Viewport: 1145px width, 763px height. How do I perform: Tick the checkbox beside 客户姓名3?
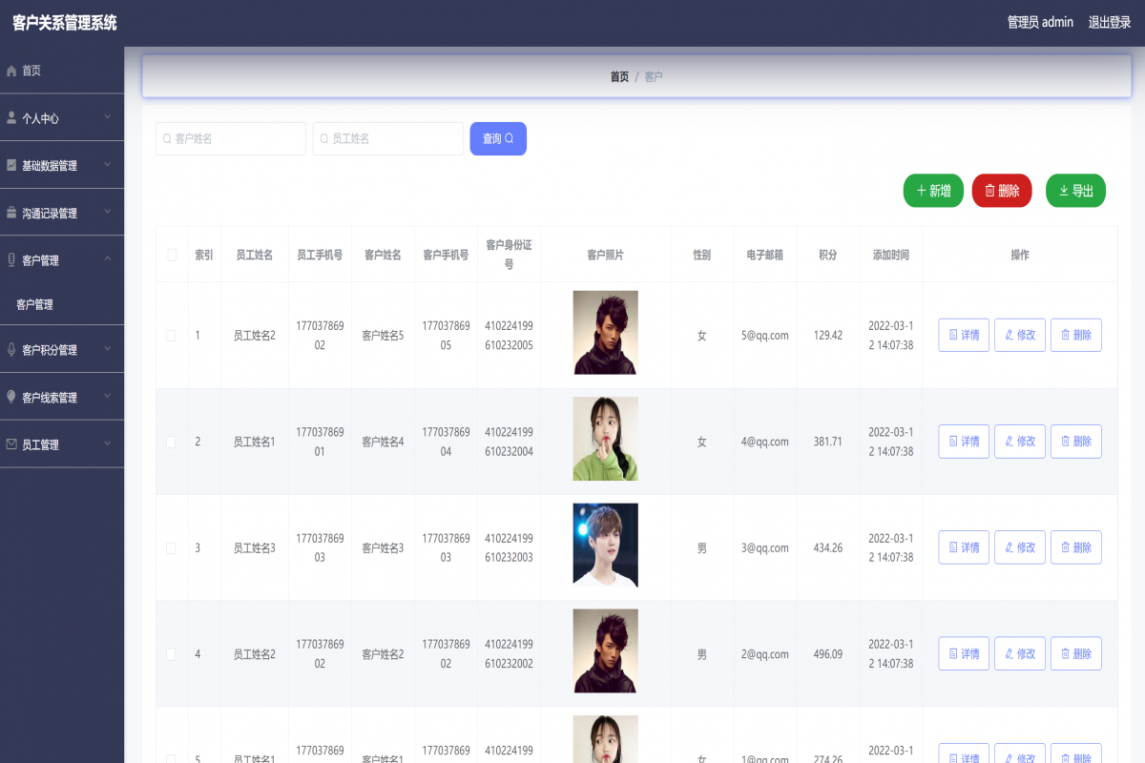coord(172,547)
